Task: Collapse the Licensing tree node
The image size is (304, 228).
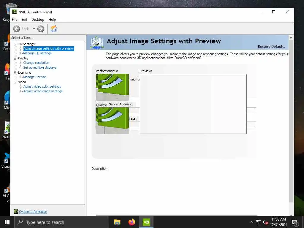Action: (15, 72)
